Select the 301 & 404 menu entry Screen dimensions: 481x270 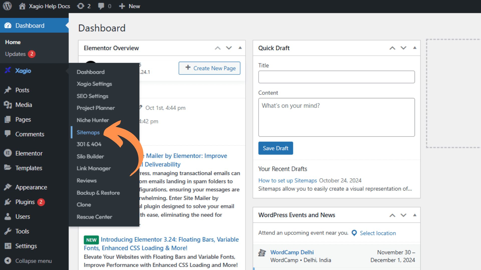click(88, 144)
